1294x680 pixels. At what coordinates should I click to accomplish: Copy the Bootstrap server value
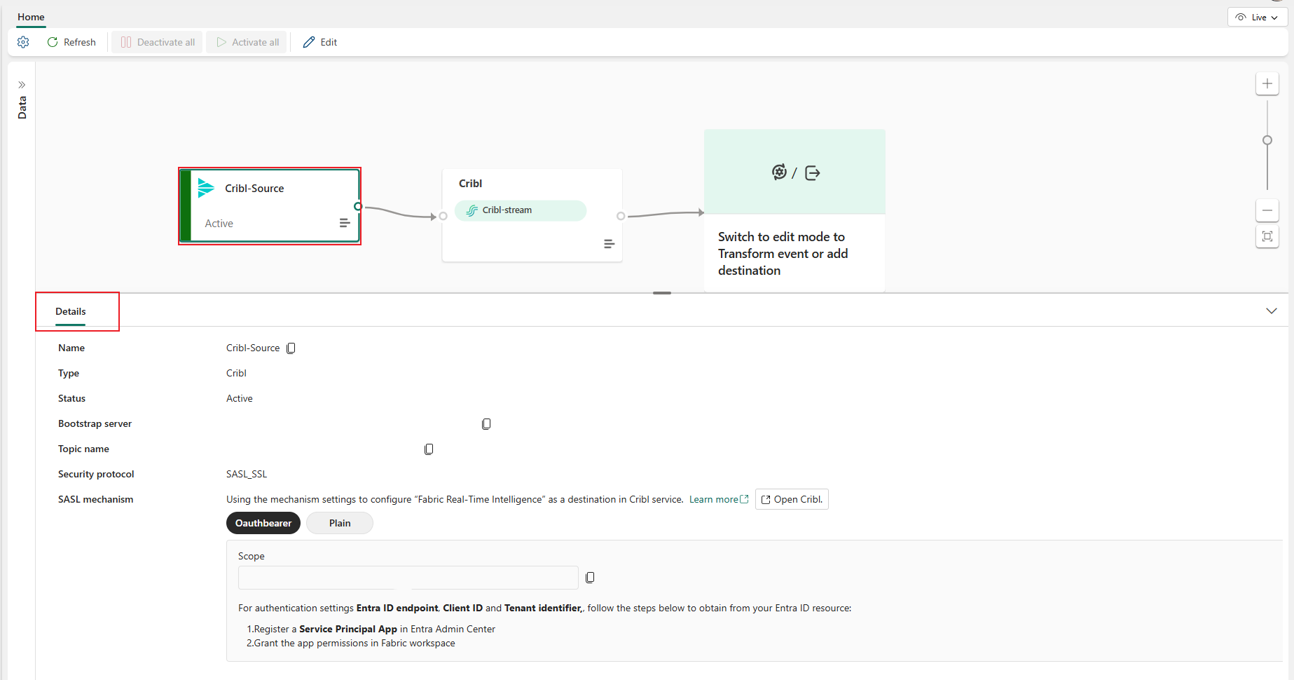click(486, 424)
